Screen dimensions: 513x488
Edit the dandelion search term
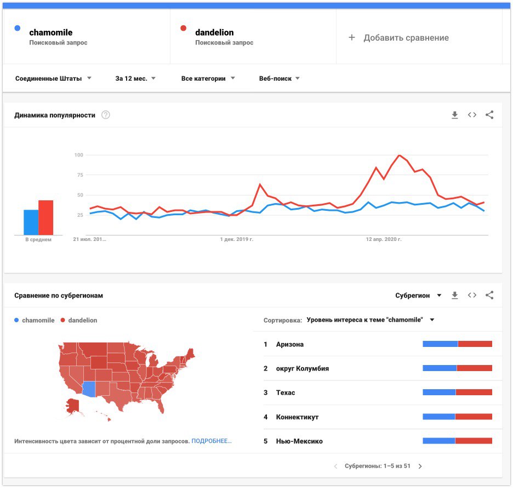[x=214, y=32]
